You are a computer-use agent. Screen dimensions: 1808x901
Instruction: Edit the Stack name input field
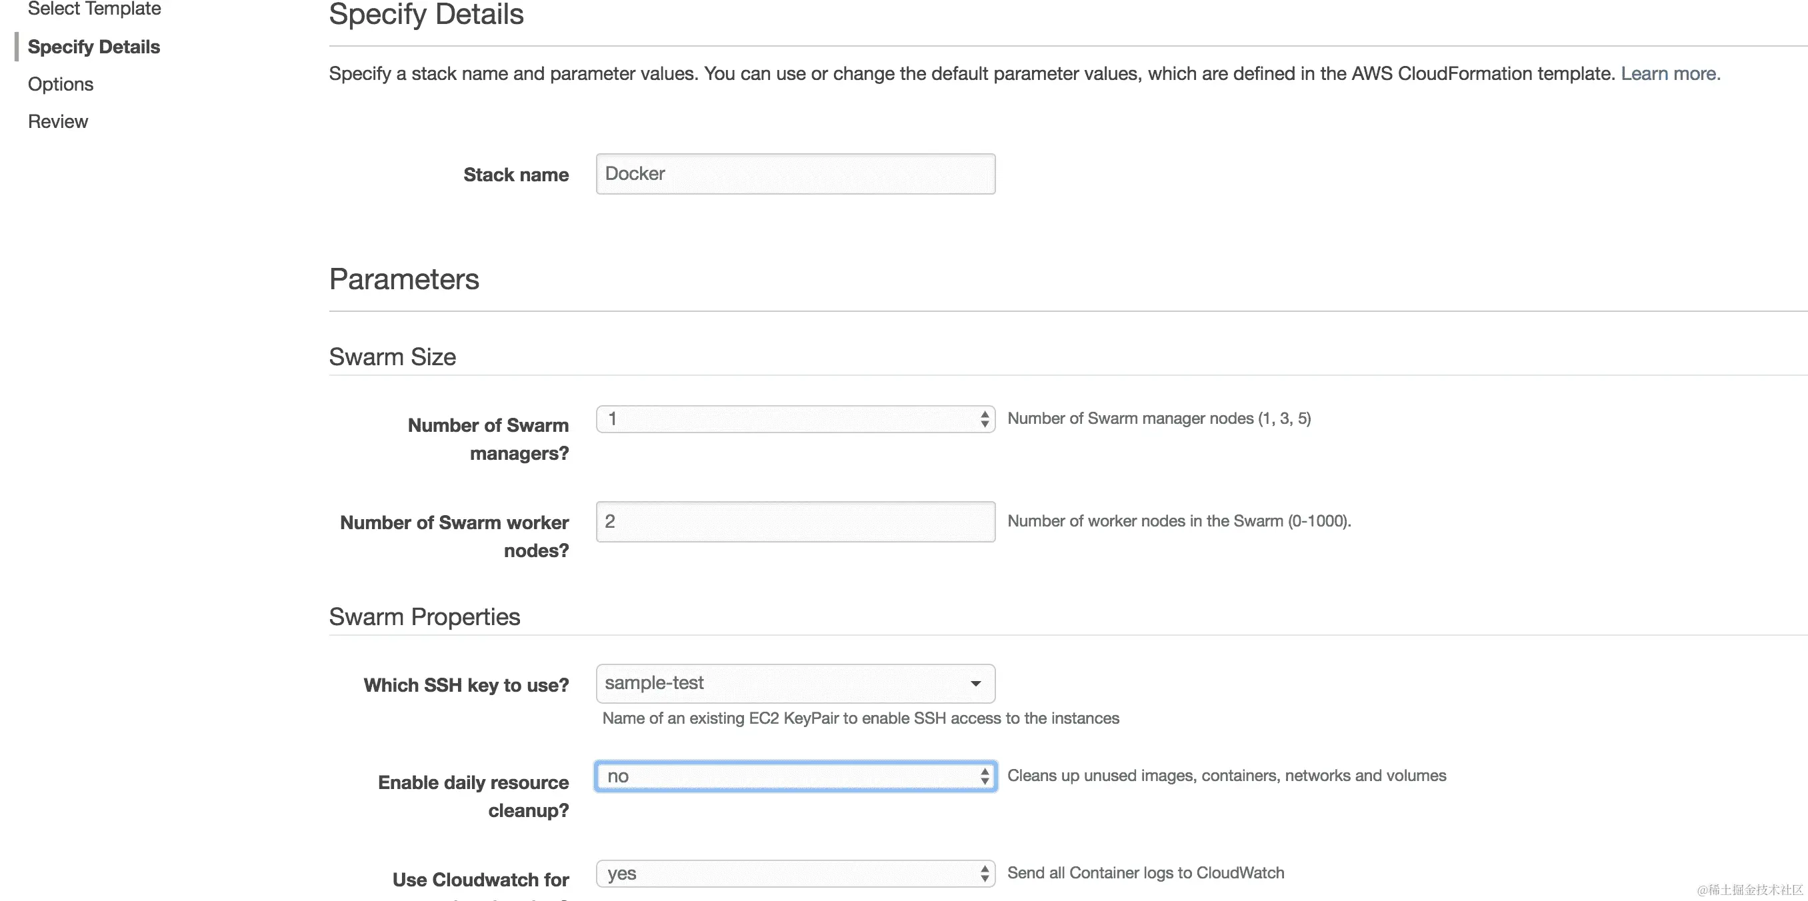(x=795, y=173)
